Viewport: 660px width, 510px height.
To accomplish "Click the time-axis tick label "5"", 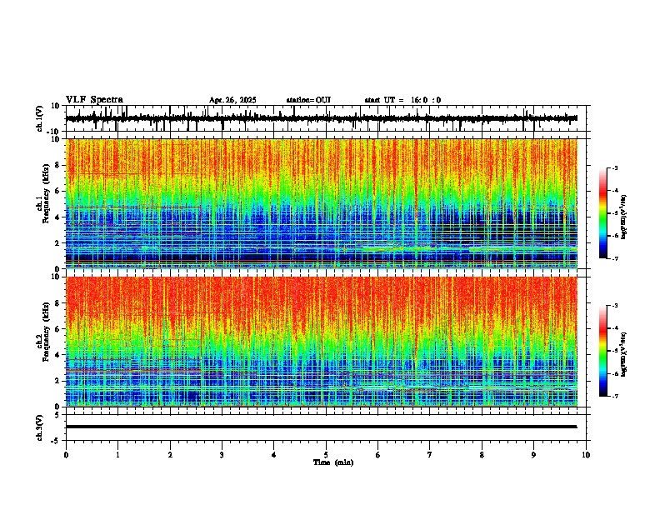I will point(326,455).
